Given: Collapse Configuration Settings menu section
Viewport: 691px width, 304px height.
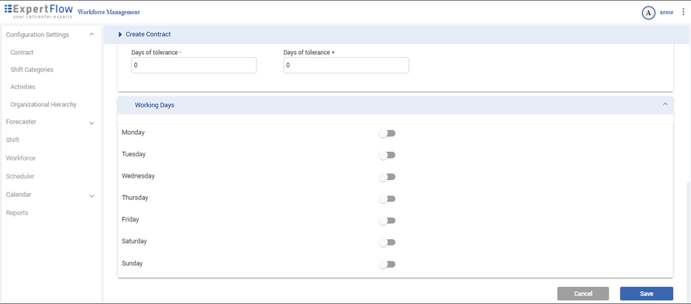Looking at the screenshot, I should click(x=91, y=35).
